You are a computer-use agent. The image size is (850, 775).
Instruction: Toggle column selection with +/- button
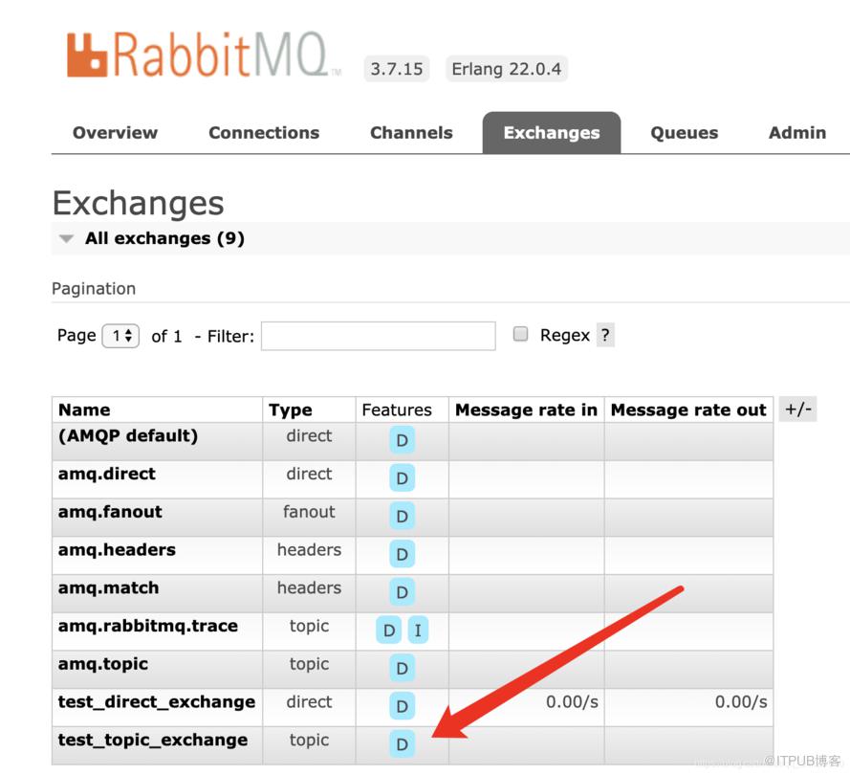pyautogui.click(x=797, y=409)
